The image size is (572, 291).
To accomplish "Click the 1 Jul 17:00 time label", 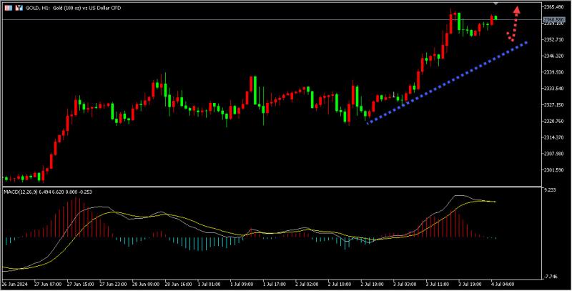I will (275, 284).
